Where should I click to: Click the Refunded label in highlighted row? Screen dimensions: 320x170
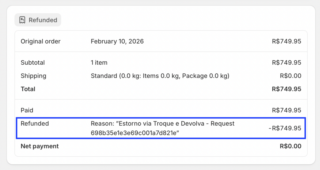[35, 124]
